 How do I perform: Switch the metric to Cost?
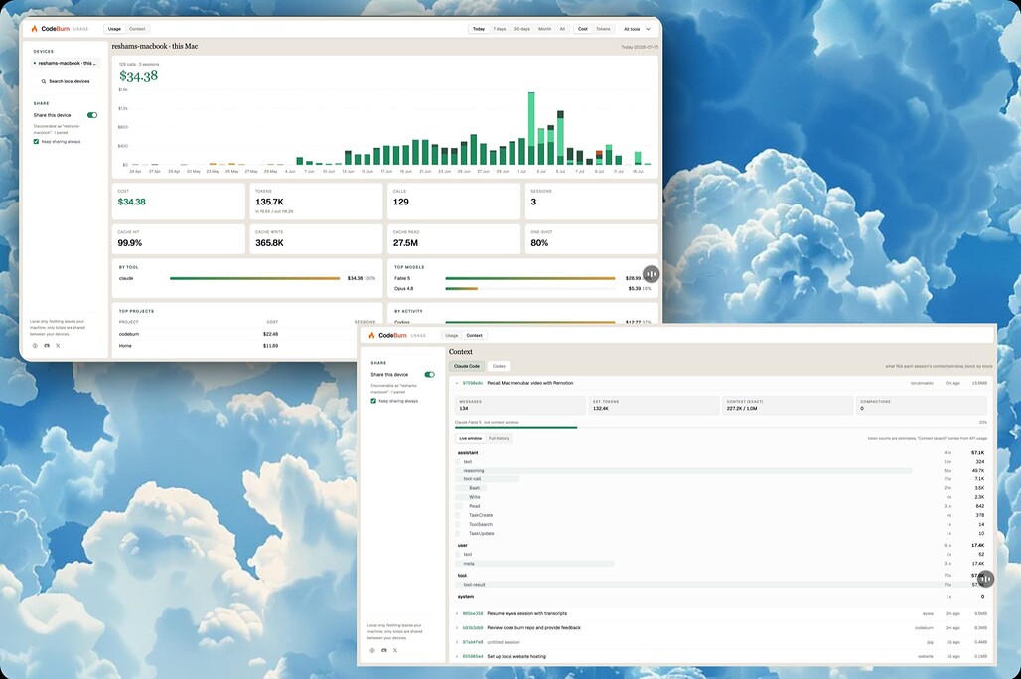pos(583,29)
